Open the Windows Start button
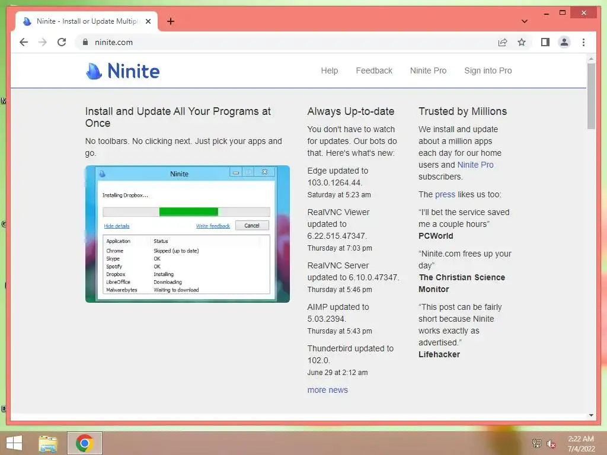Image resolution: width=607 pixels, height=455 pixels. 14,443
